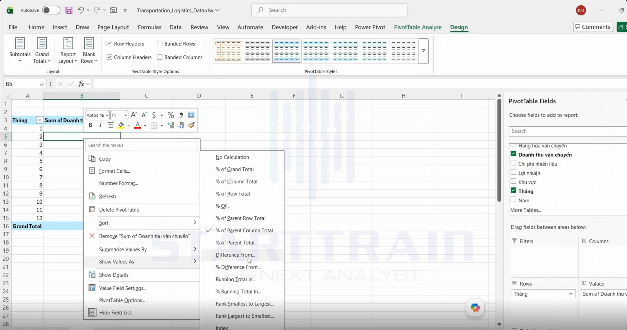This screenshot has width=627, height=330.
Task: Open the Grand Totals layout button
Action: click(x=42, y=51)
